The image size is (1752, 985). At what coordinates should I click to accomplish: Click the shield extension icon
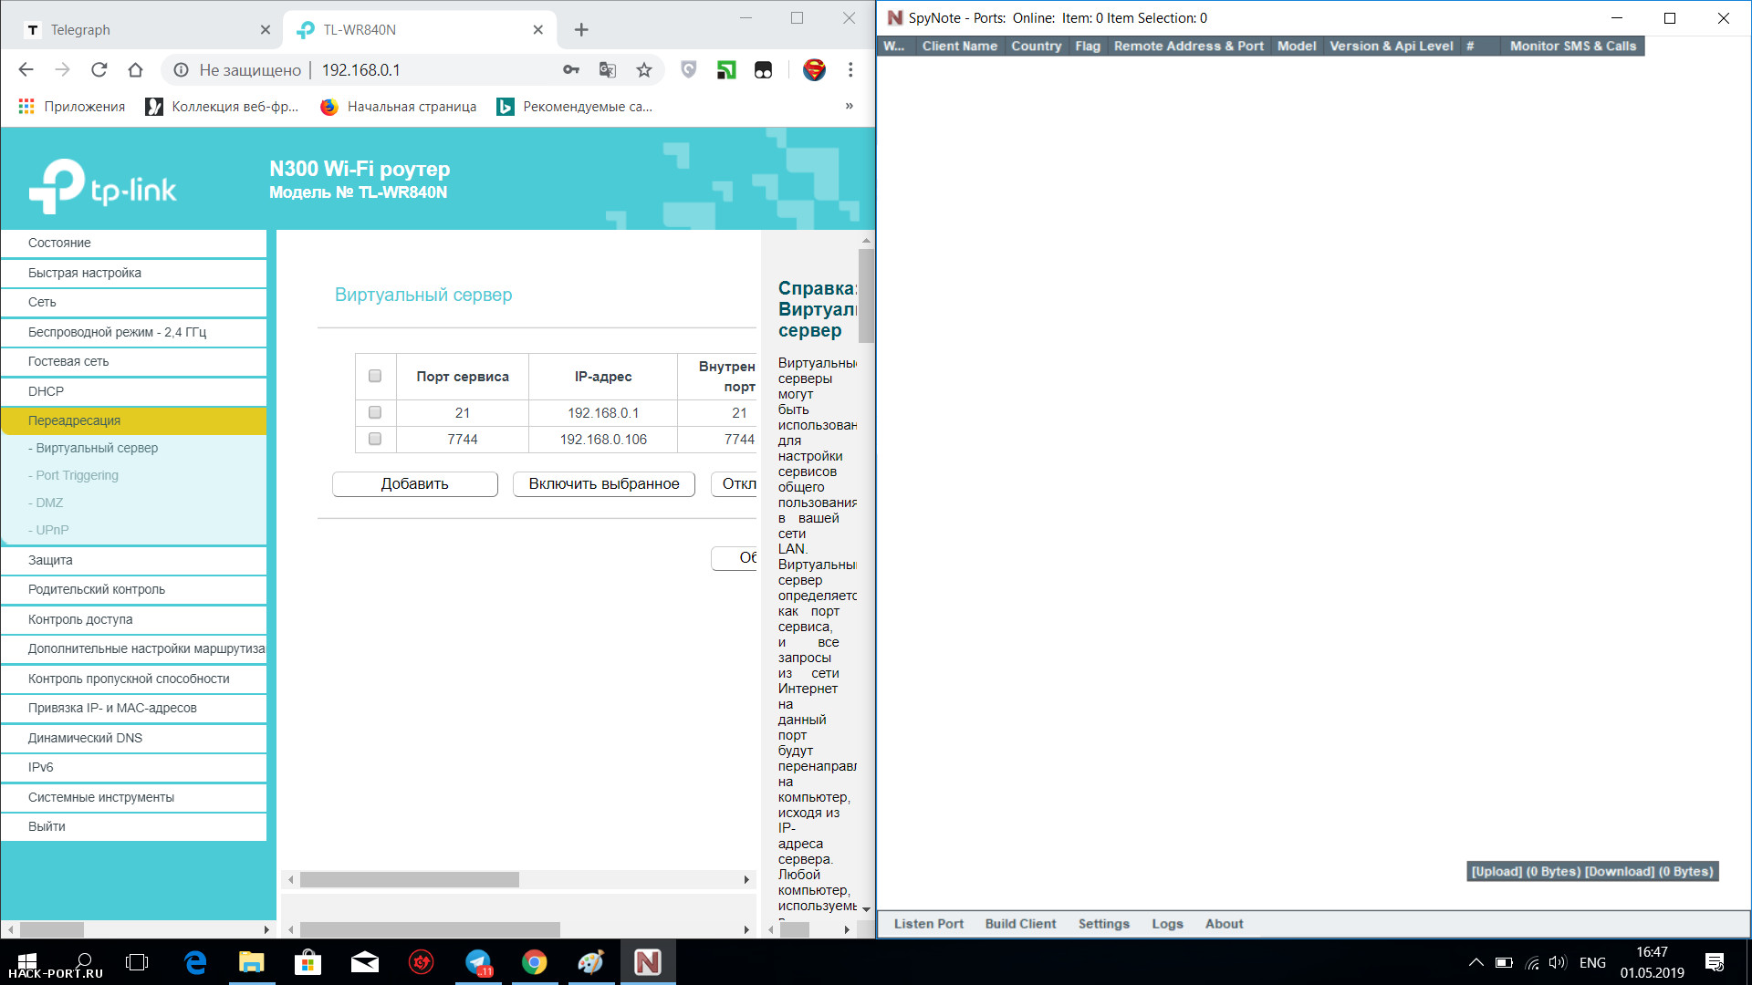(689, 70)
